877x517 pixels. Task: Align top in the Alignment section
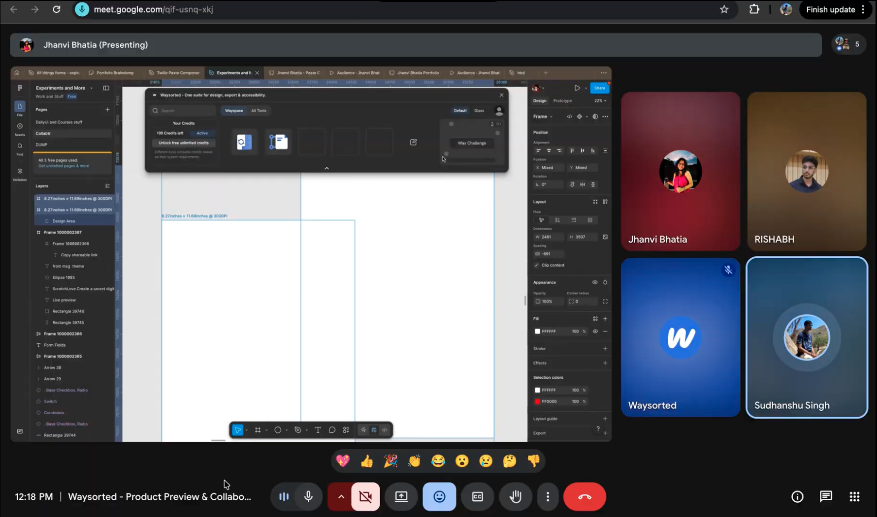572,151
